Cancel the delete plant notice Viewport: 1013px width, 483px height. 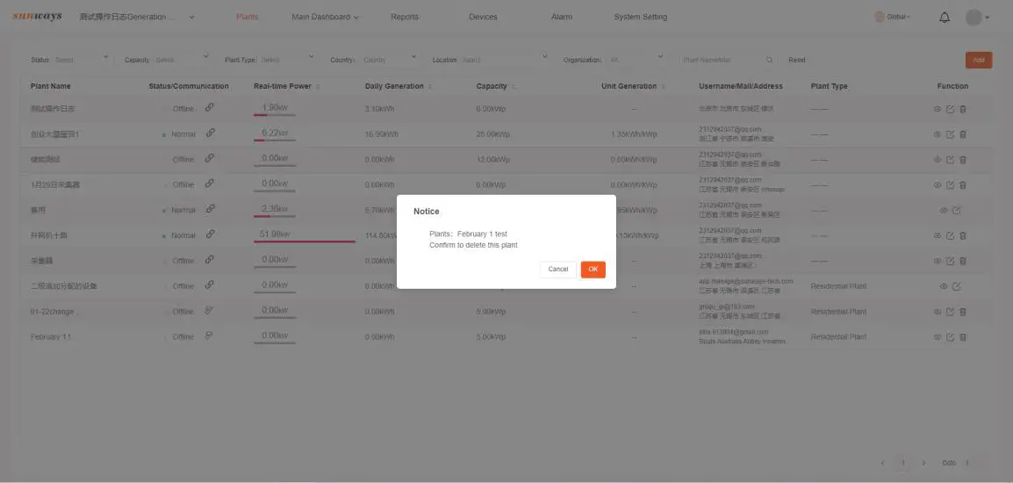point(557,269)
